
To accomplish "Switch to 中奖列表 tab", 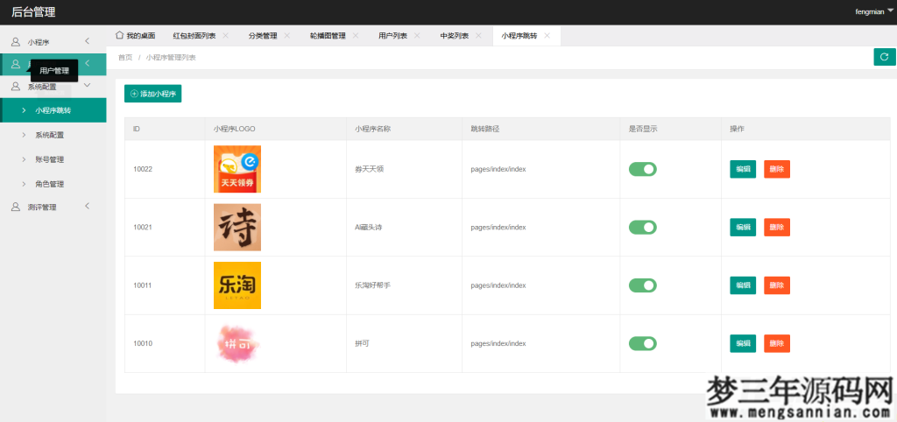I will [x=455, y=35].
